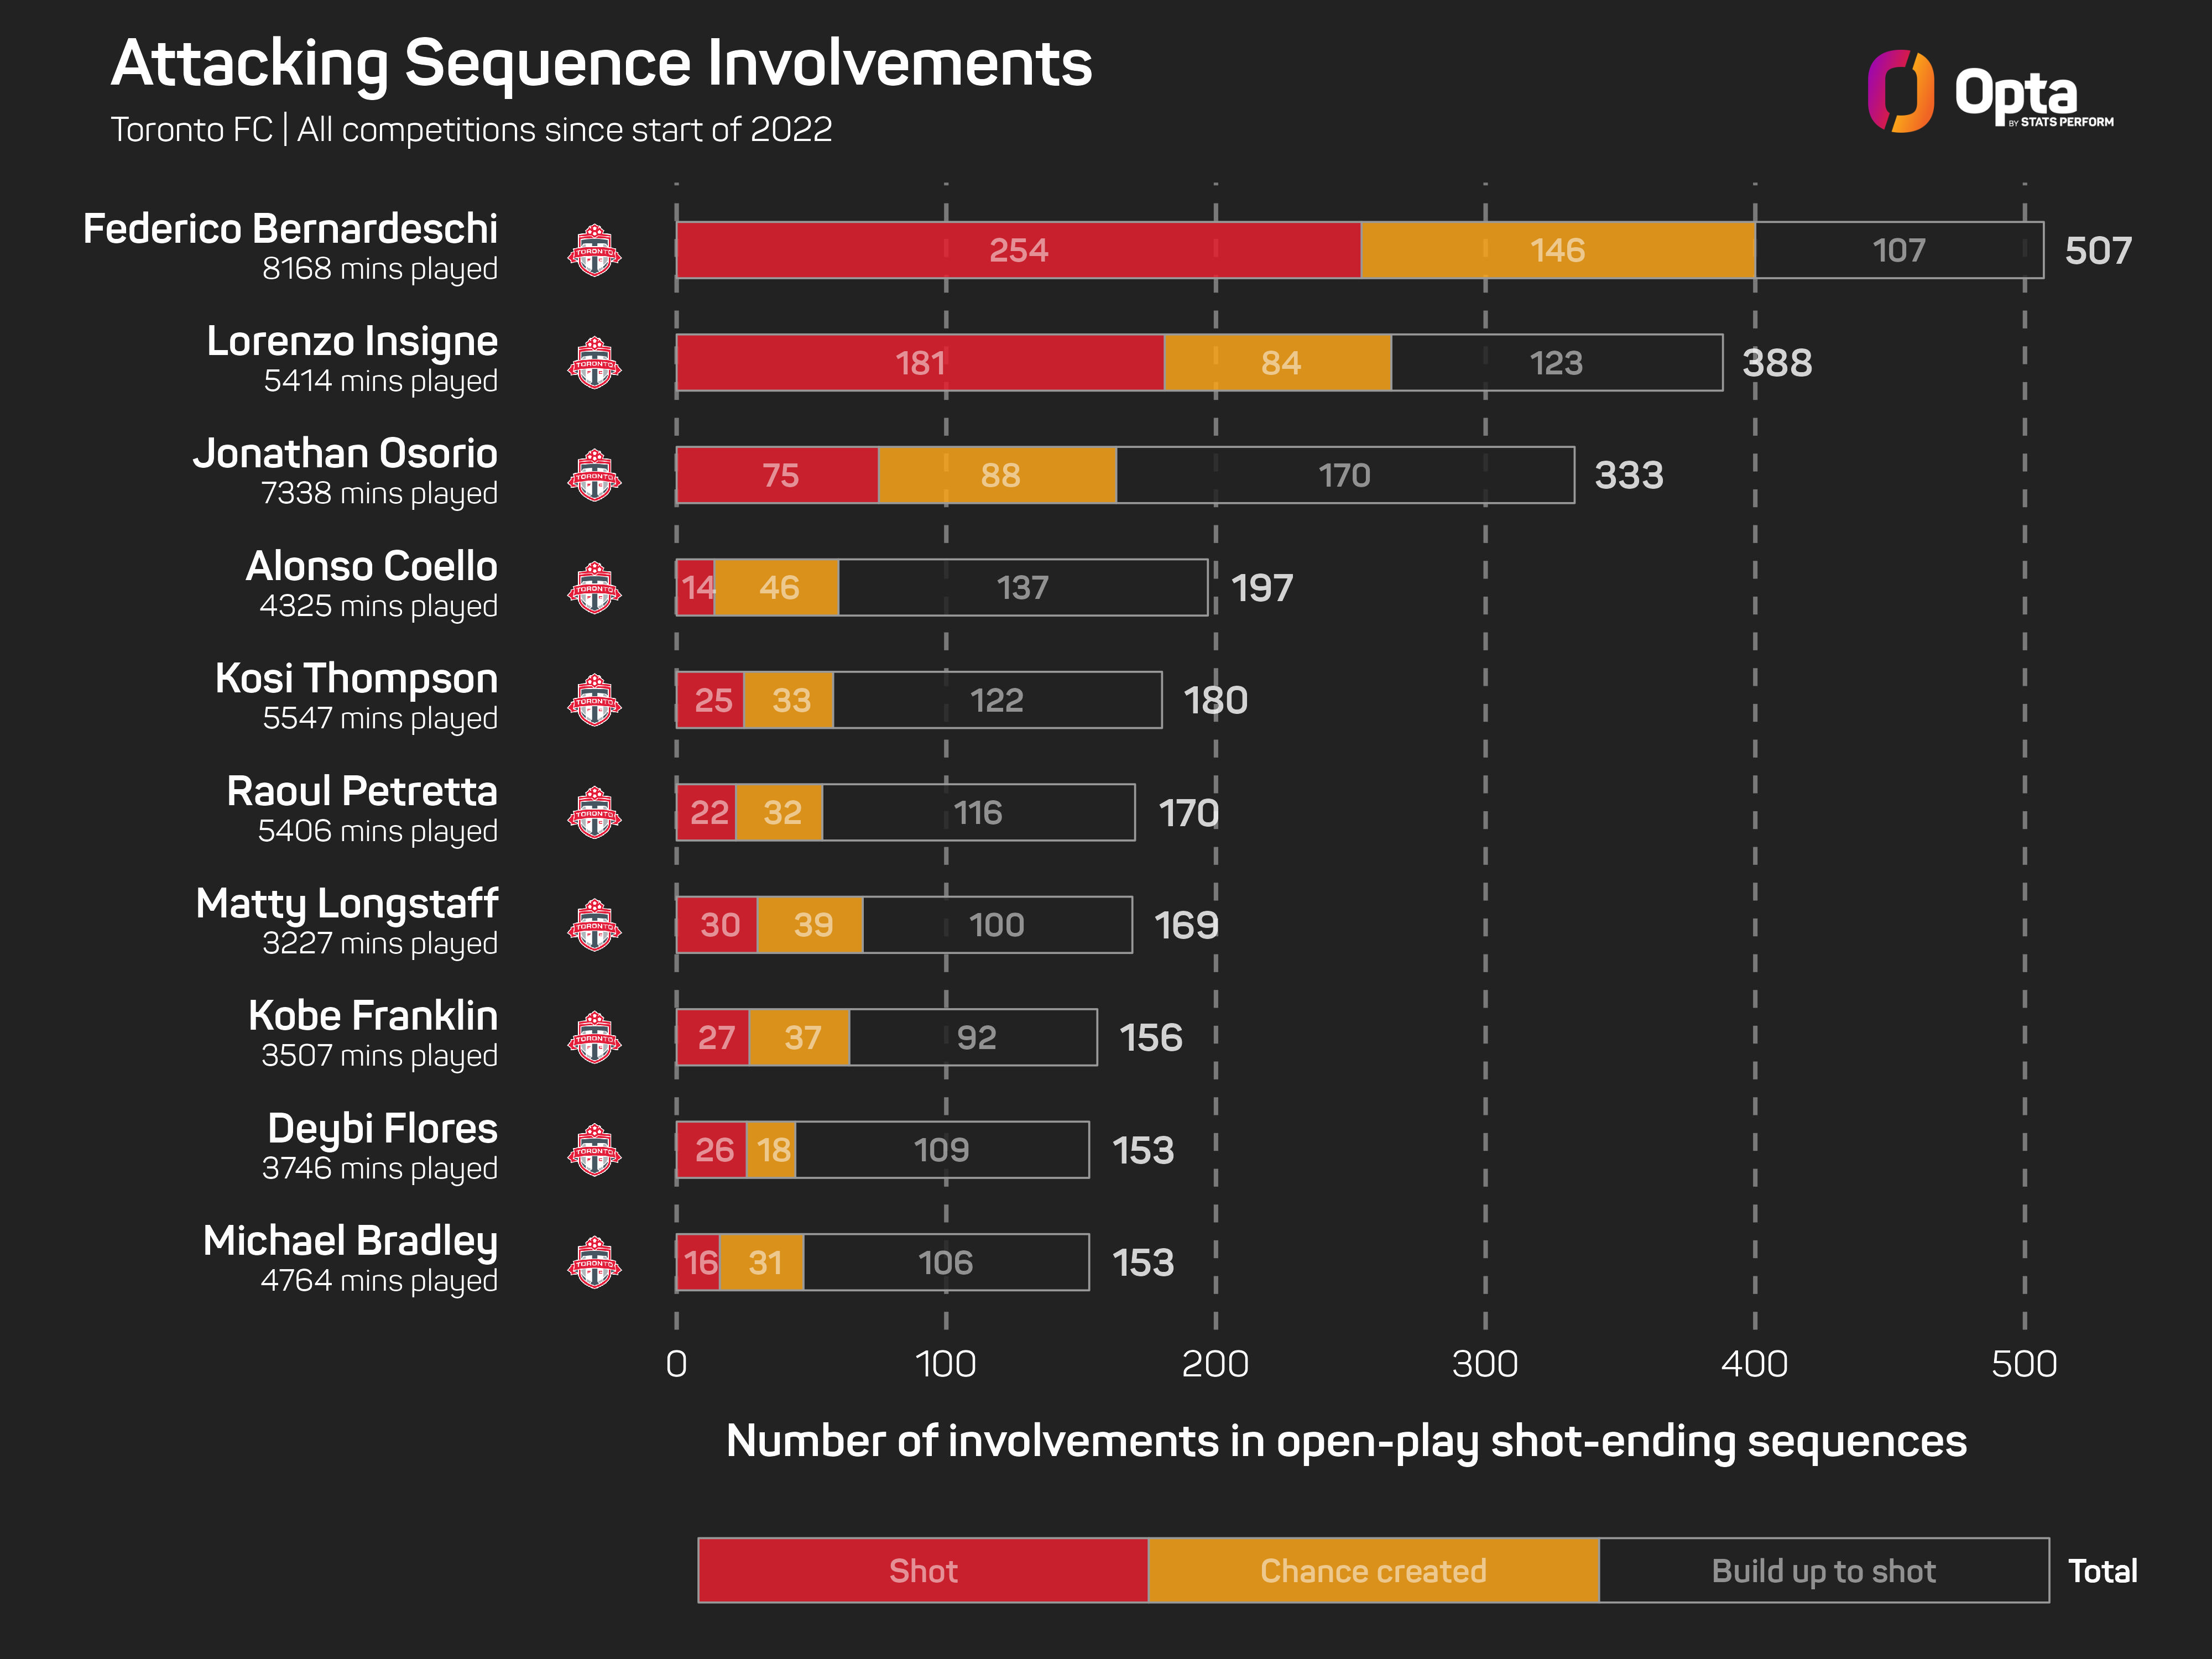Click the Toronto FC crest beside Federico Bernardeschi

tap(594, 250)
